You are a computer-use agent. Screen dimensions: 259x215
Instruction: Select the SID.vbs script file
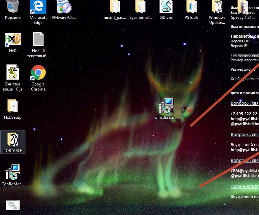coord(166,10)
